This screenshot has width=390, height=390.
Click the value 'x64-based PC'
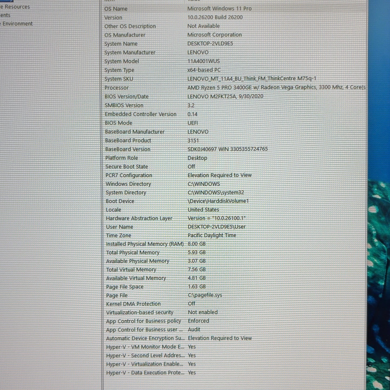(204, 70)
